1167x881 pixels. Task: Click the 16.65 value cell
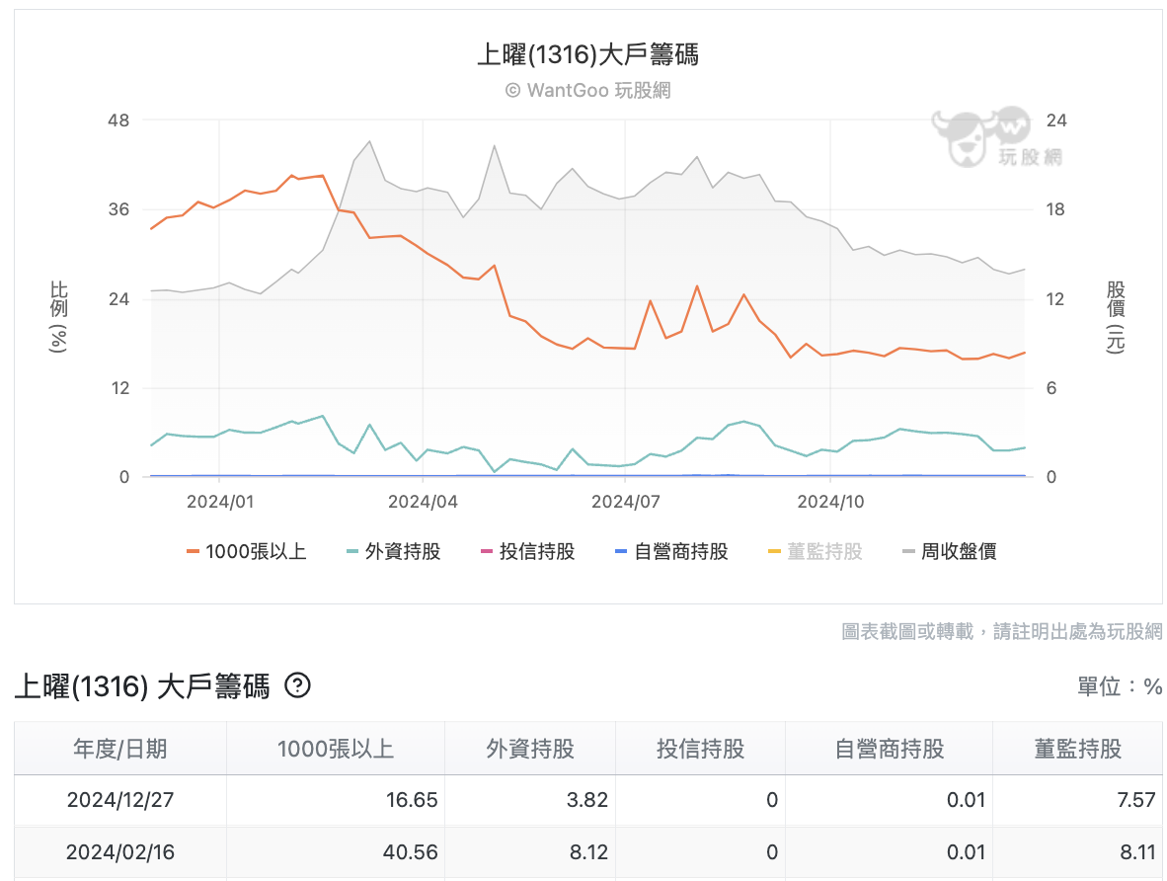(x=336, y=800)
